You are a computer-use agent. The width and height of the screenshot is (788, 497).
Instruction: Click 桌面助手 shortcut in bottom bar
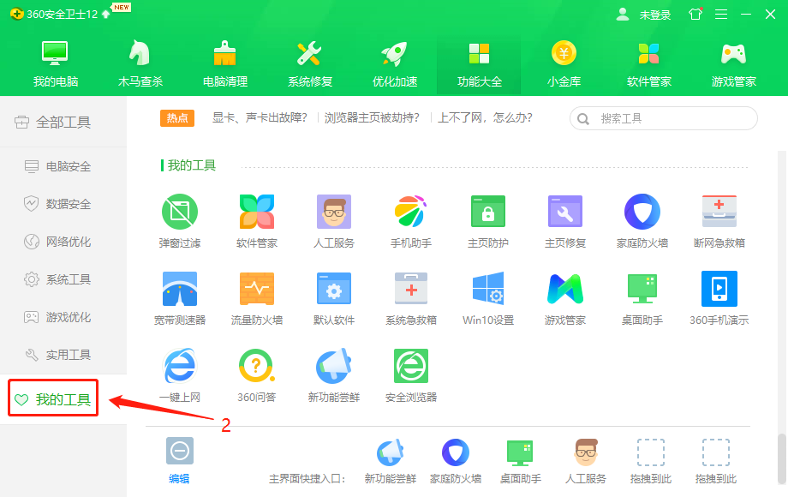[x=520, y=461]
